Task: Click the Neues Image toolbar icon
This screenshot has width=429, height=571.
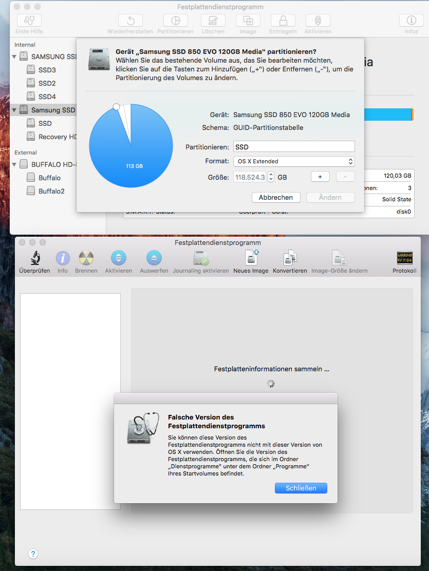Action: click(252, 258)
